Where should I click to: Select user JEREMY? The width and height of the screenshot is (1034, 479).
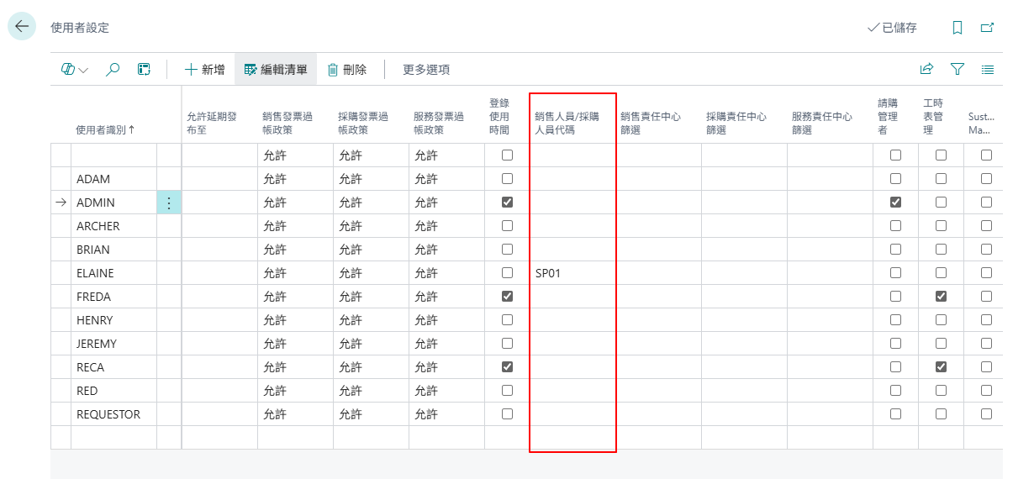click(97, 344)
